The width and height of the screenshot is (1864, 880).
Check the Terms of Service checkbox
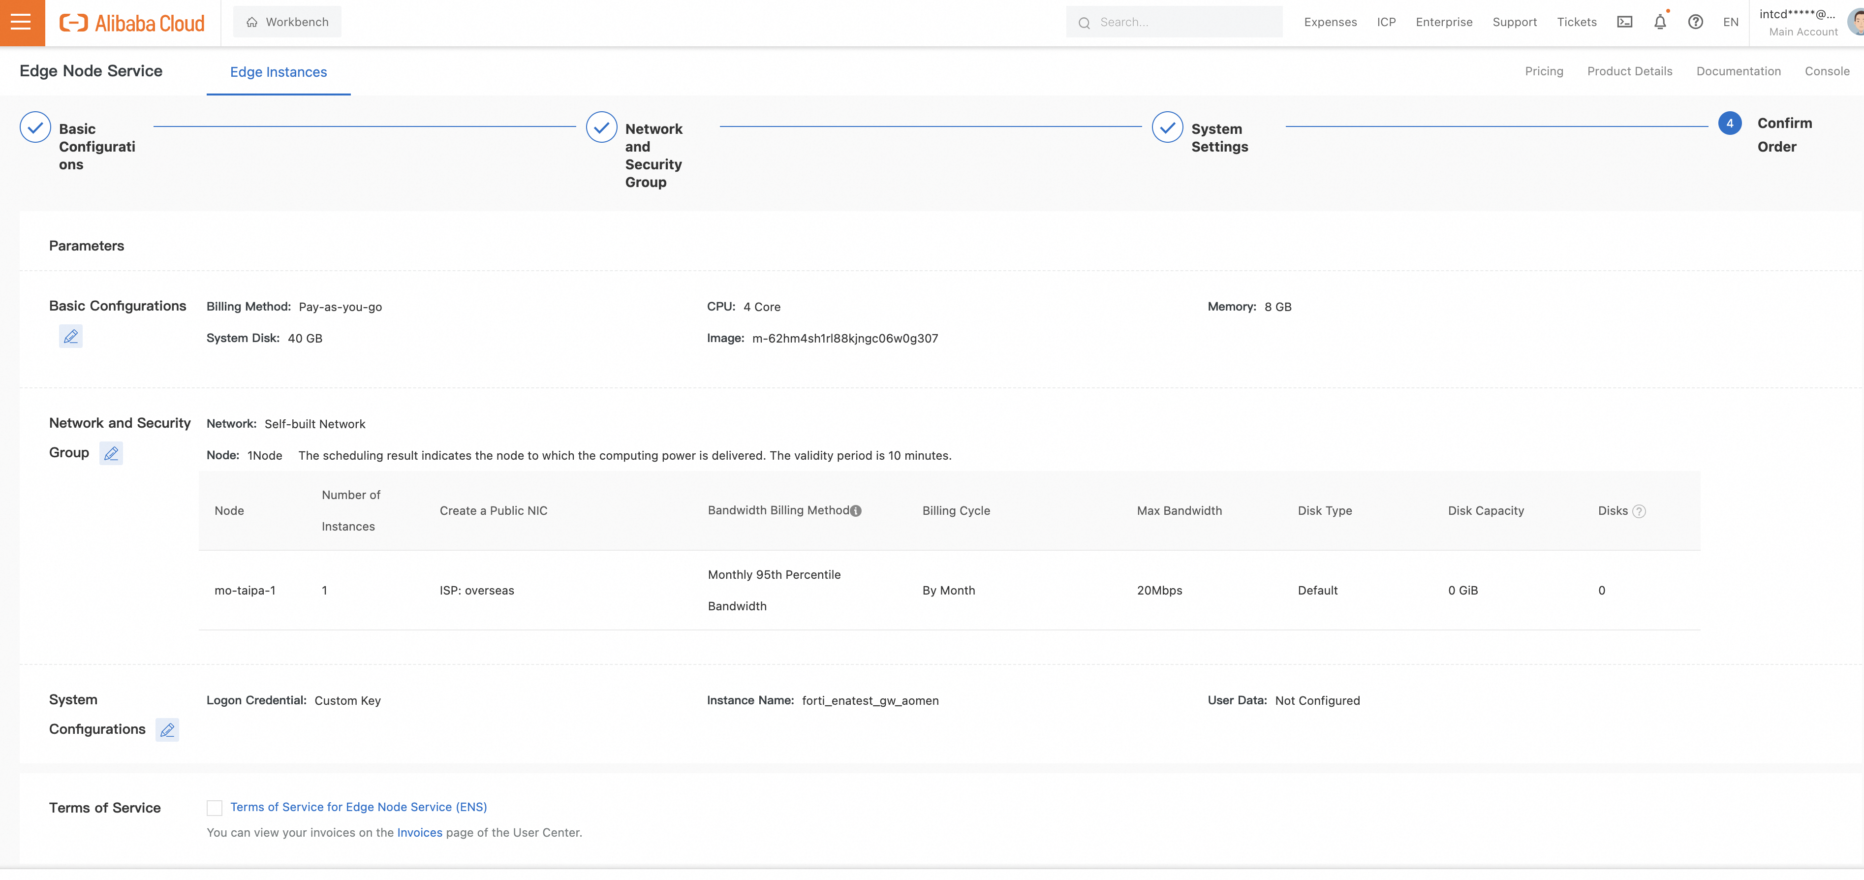pos(214,808)
